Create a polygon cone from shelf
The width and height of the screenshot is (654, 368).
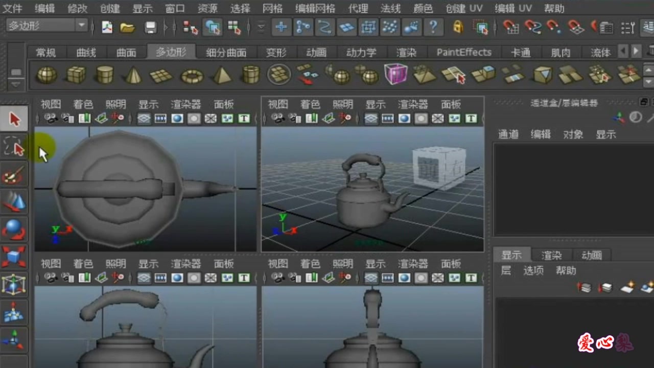point(133,75)
